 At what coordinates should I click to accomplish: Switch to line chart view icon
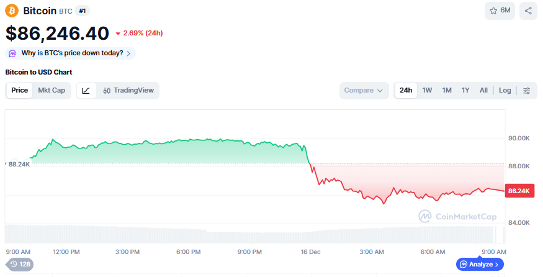tap(86, 91)
